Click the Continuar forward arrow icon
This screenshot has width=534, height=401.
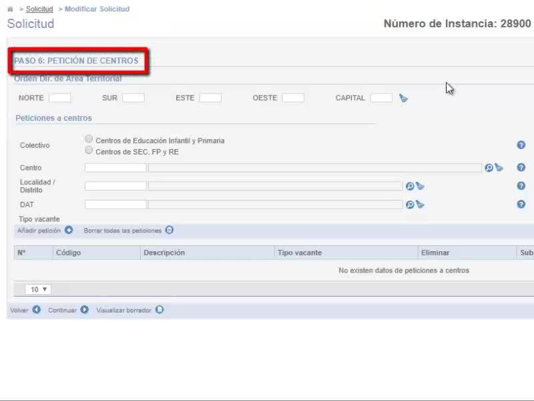tap(85, 309)
